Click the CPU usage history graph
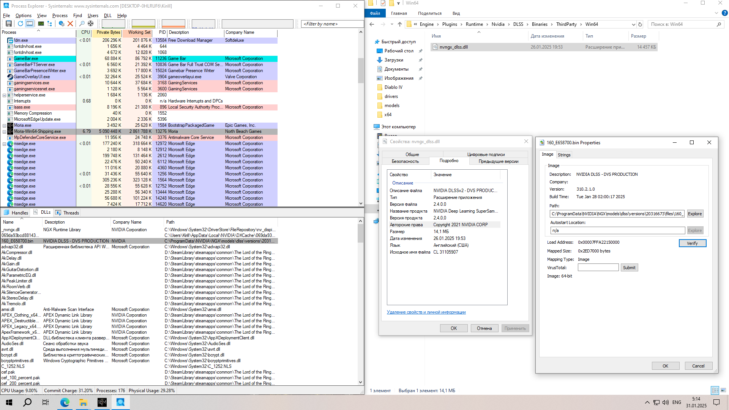Screen dimensions: 729x410 pos(113,24)
